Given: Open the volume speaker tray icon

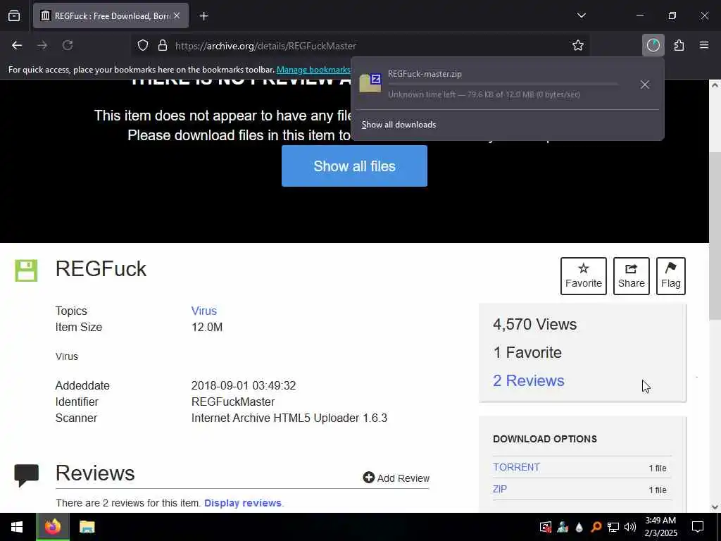Looking at the screenshot, I should coord(630,527).
